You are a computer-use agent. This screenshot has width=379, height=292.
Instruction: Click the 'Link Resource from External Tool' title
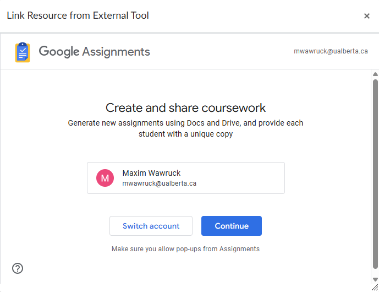tap(78, 15)
